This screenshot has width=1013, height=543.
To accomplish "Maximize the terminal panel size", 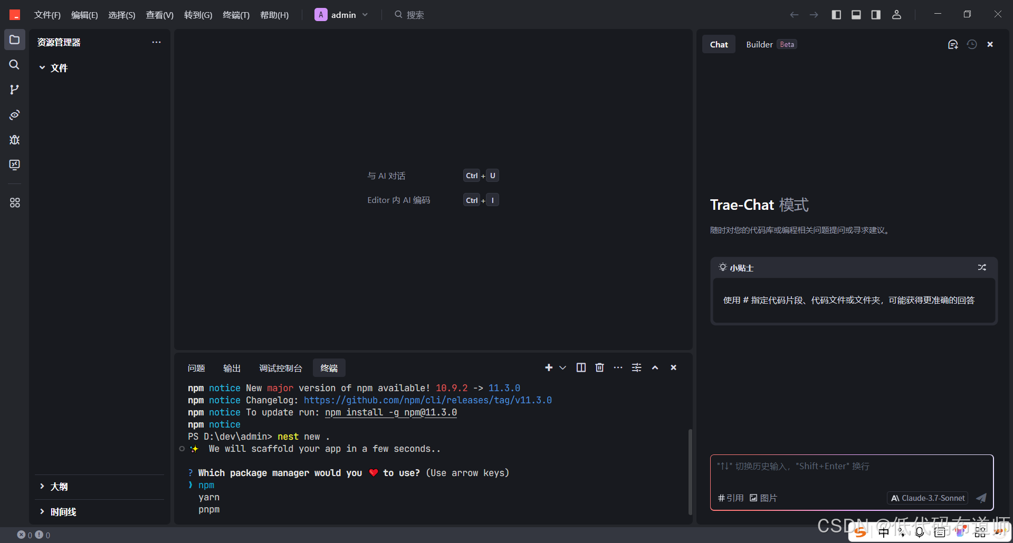I will (655, 367).
